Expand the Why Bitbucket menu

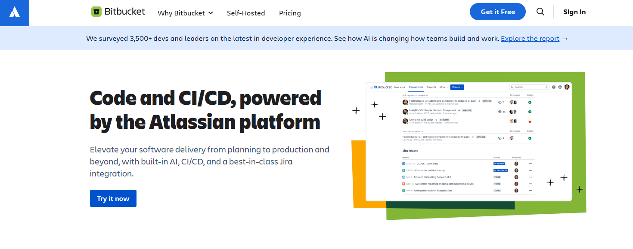pyautogui.click(x=186, y=13)
